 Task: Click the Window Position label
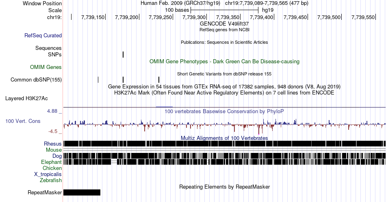click(x=42, y=3)
